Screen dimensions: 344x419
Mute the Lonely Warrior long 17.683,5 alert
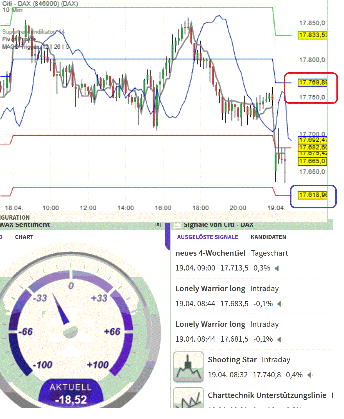tap(279, 304)
